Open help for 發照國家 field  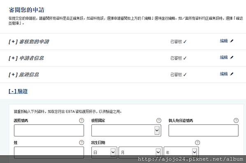coord(159,121)
